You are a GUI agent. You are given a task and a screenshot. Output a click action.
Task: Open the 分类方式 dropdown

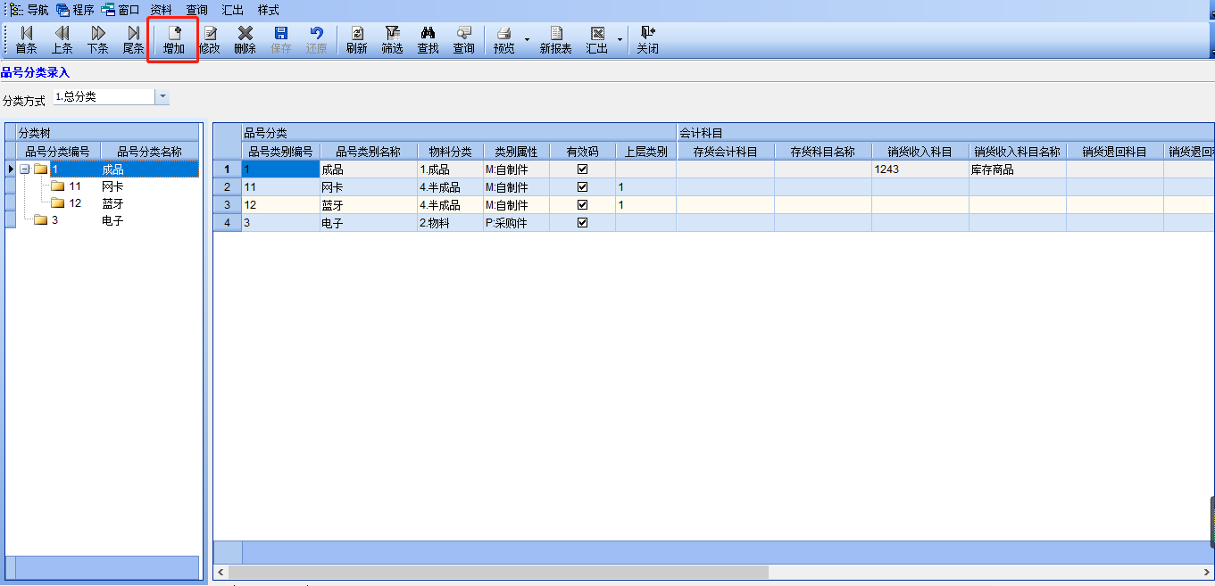[162, 96]
